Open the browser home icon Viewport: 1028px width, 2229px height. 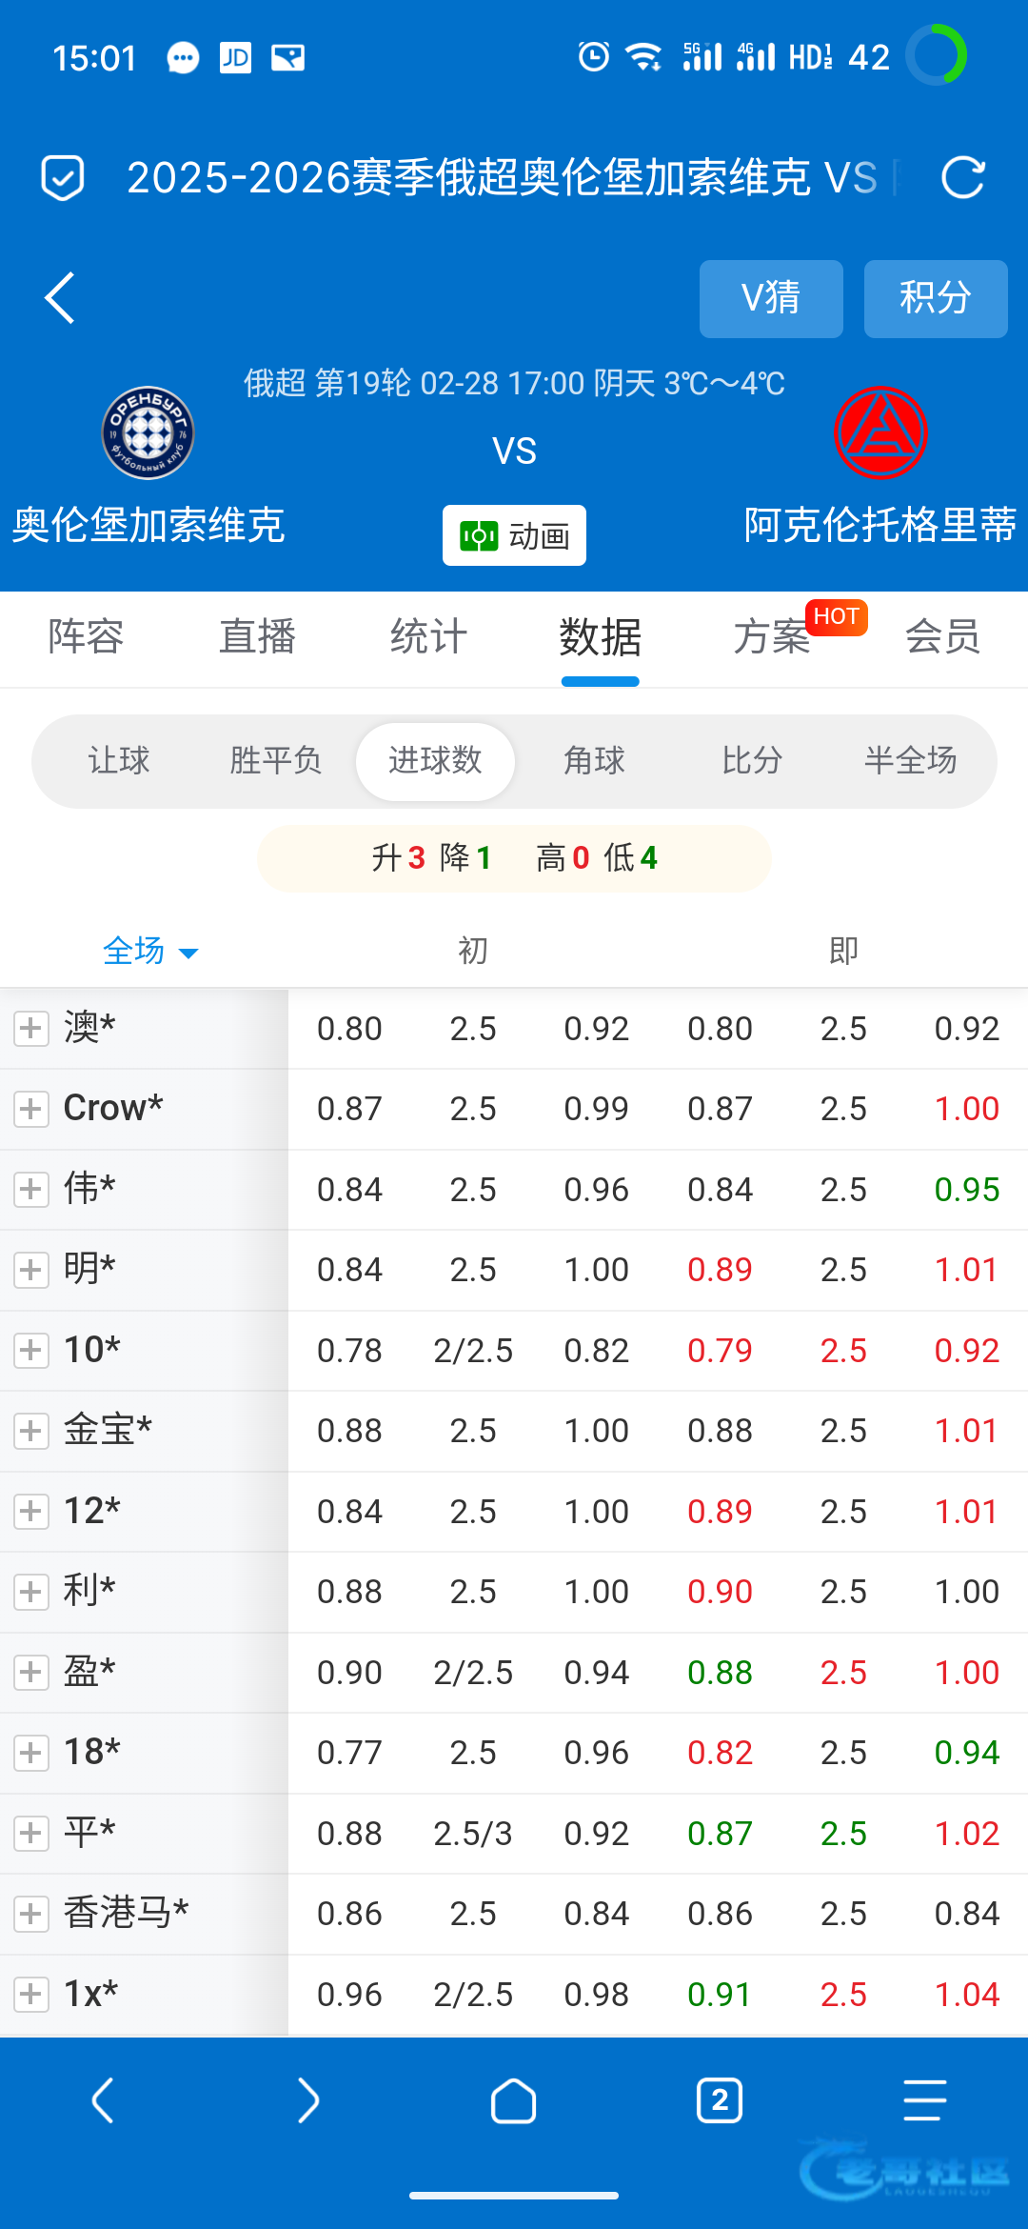coord(514,2100)
